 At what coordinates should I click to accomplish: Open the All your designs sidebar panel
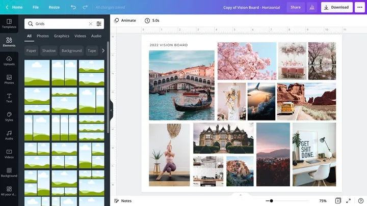[x=9, y=191]
